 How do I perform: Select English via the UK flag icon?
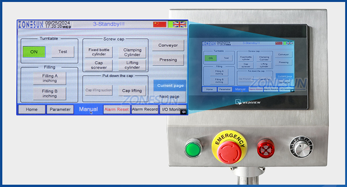click(x=180, y=24)
